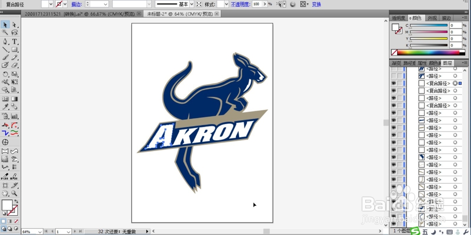Open the status bar display options arrow
Image resolution: width=471 pixels, height=235 pixels.
tap(147, 231)
